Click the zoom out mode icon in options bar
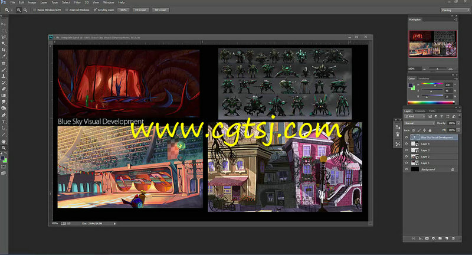Viewport: 472px width, 255px height. tap(25, 10)
